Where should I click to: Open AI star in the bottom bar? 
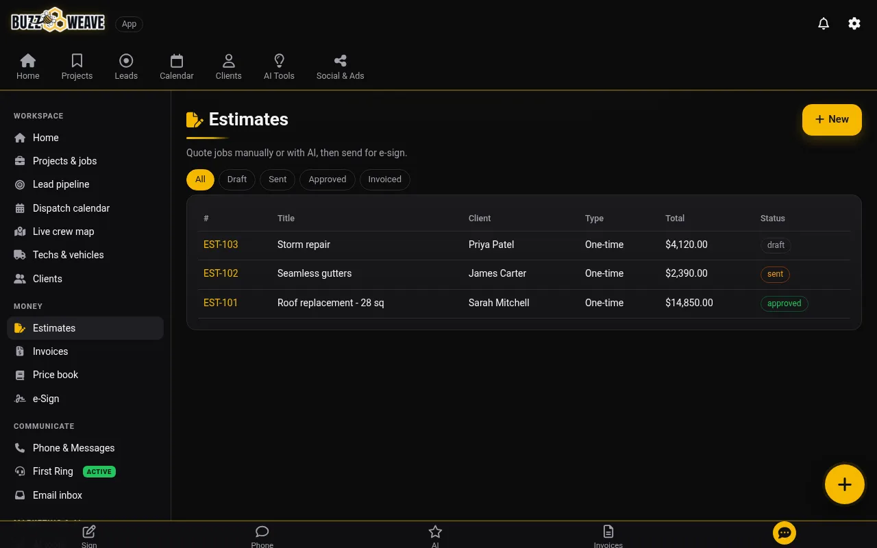tap(435, 536)
